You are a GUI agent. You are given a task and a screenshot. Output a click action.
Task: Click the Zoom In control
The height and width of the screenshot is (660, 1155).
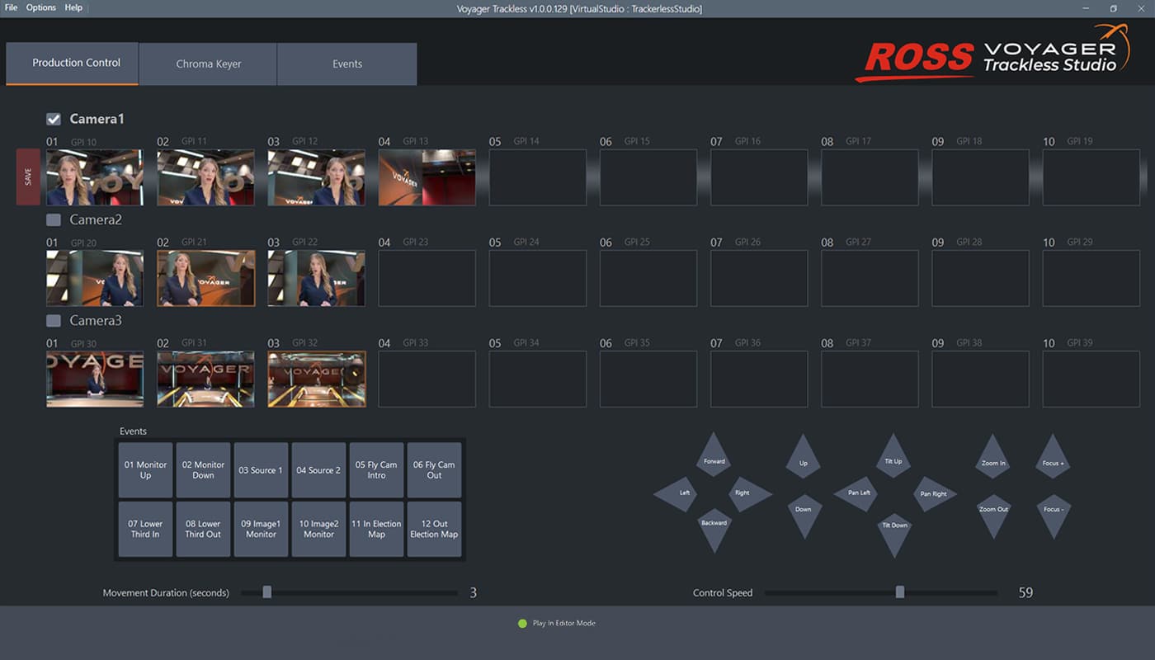[993, 459]
